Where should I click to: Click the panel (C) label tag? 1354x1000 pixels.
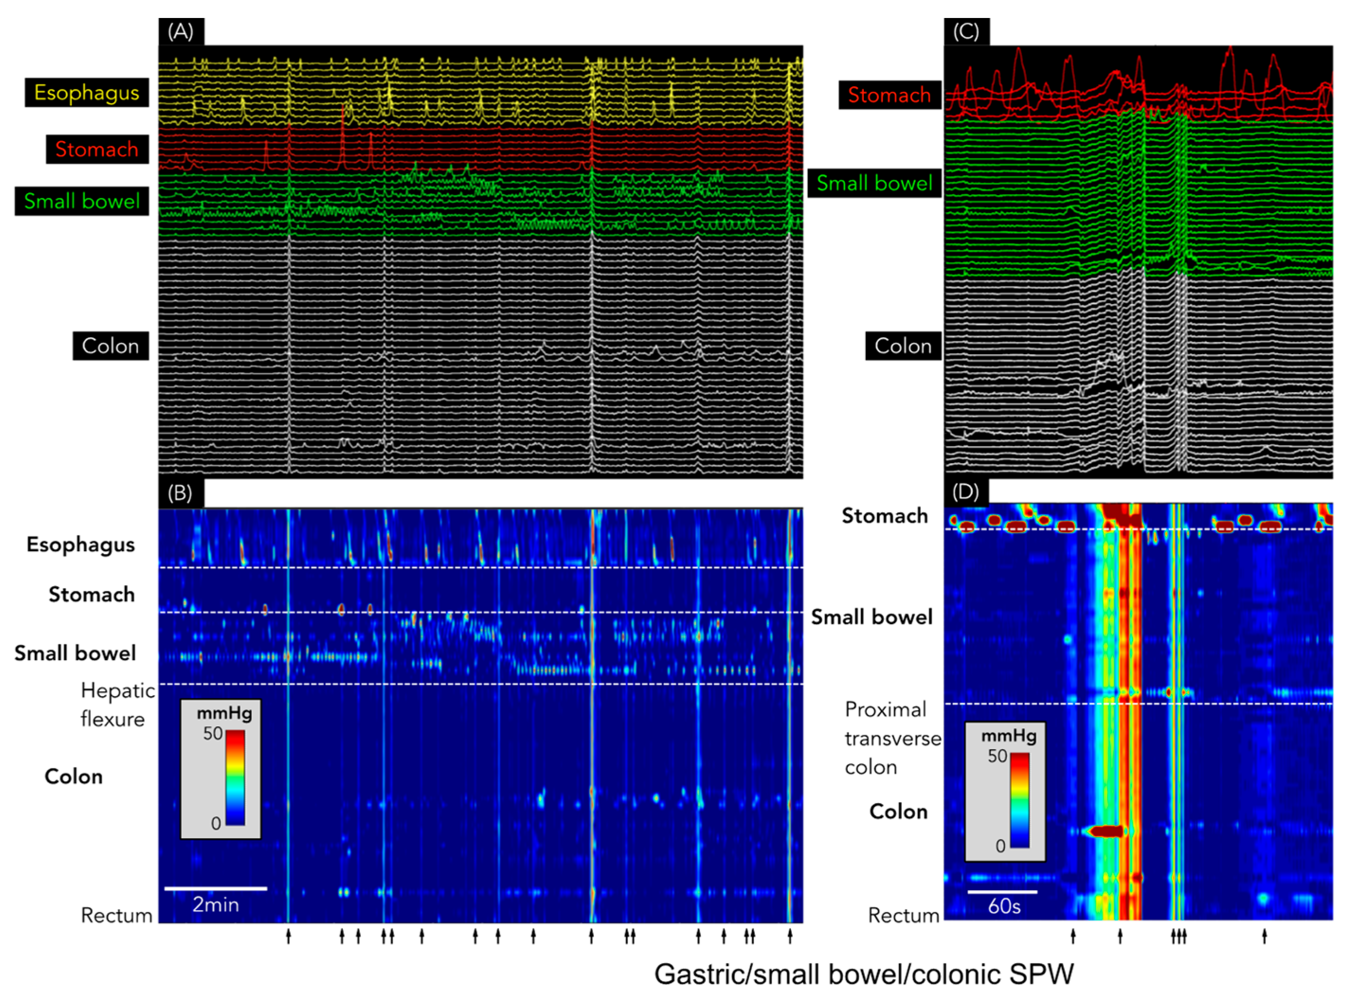(967, 31)
